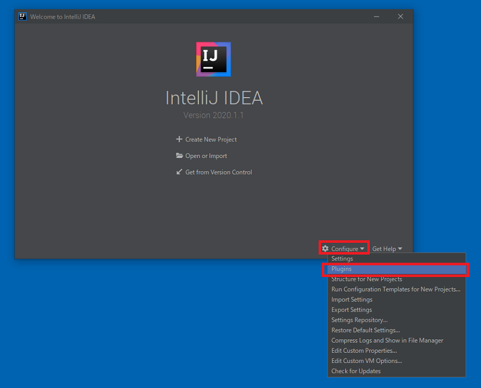Image resolution: width=481 pixels, height=388 pixels.
Task: Click the folder icon beside Open or Import
Action: coord(180,155)
